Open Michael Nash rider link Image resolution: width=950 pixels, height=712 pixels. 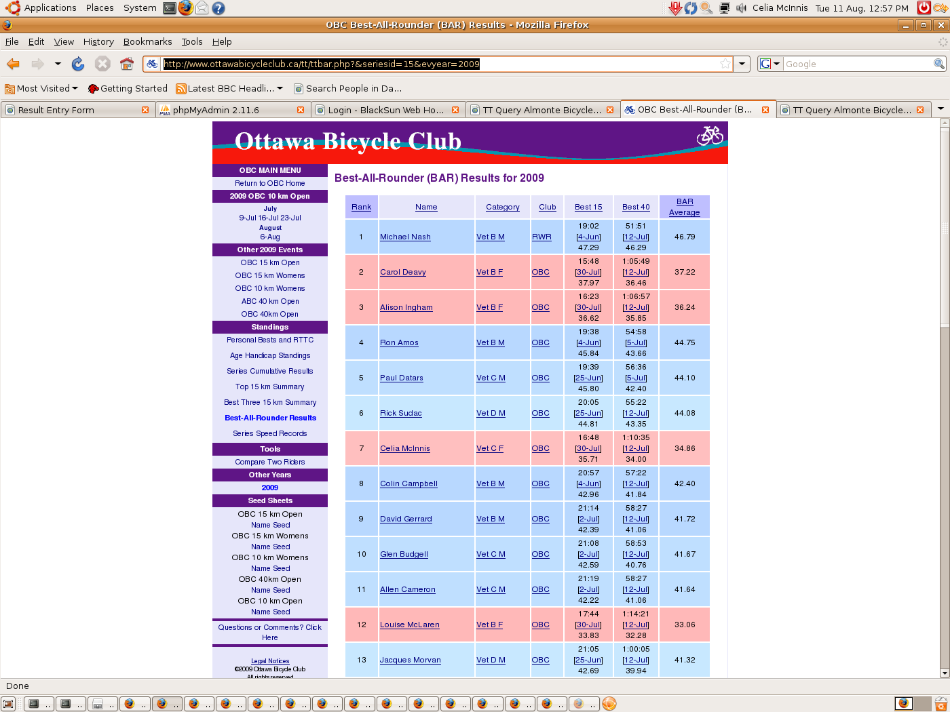tap(405, 237)
